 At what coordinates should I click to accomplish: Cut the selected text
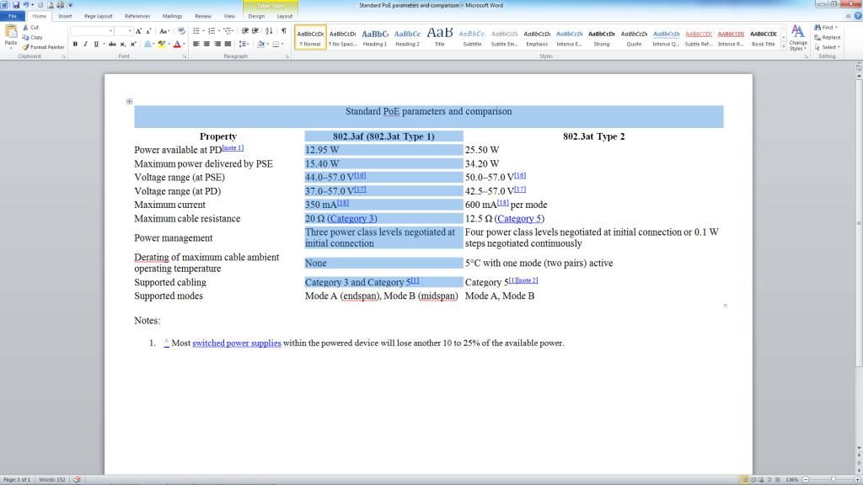point(31,28)
